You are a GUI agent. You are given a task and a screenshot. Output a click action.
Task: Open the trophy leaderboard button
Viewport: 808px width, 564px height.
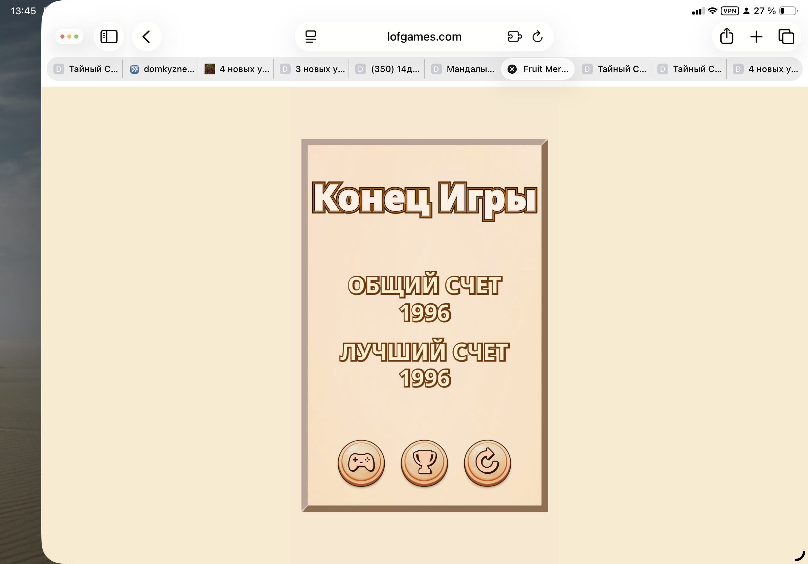[424, 463]
